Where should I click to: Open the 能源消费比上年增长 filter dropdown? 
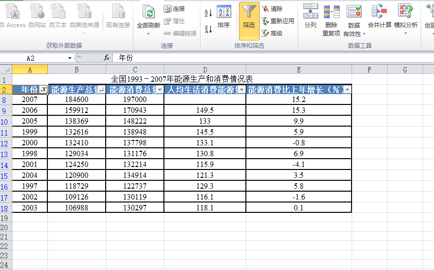pos(347,90)
